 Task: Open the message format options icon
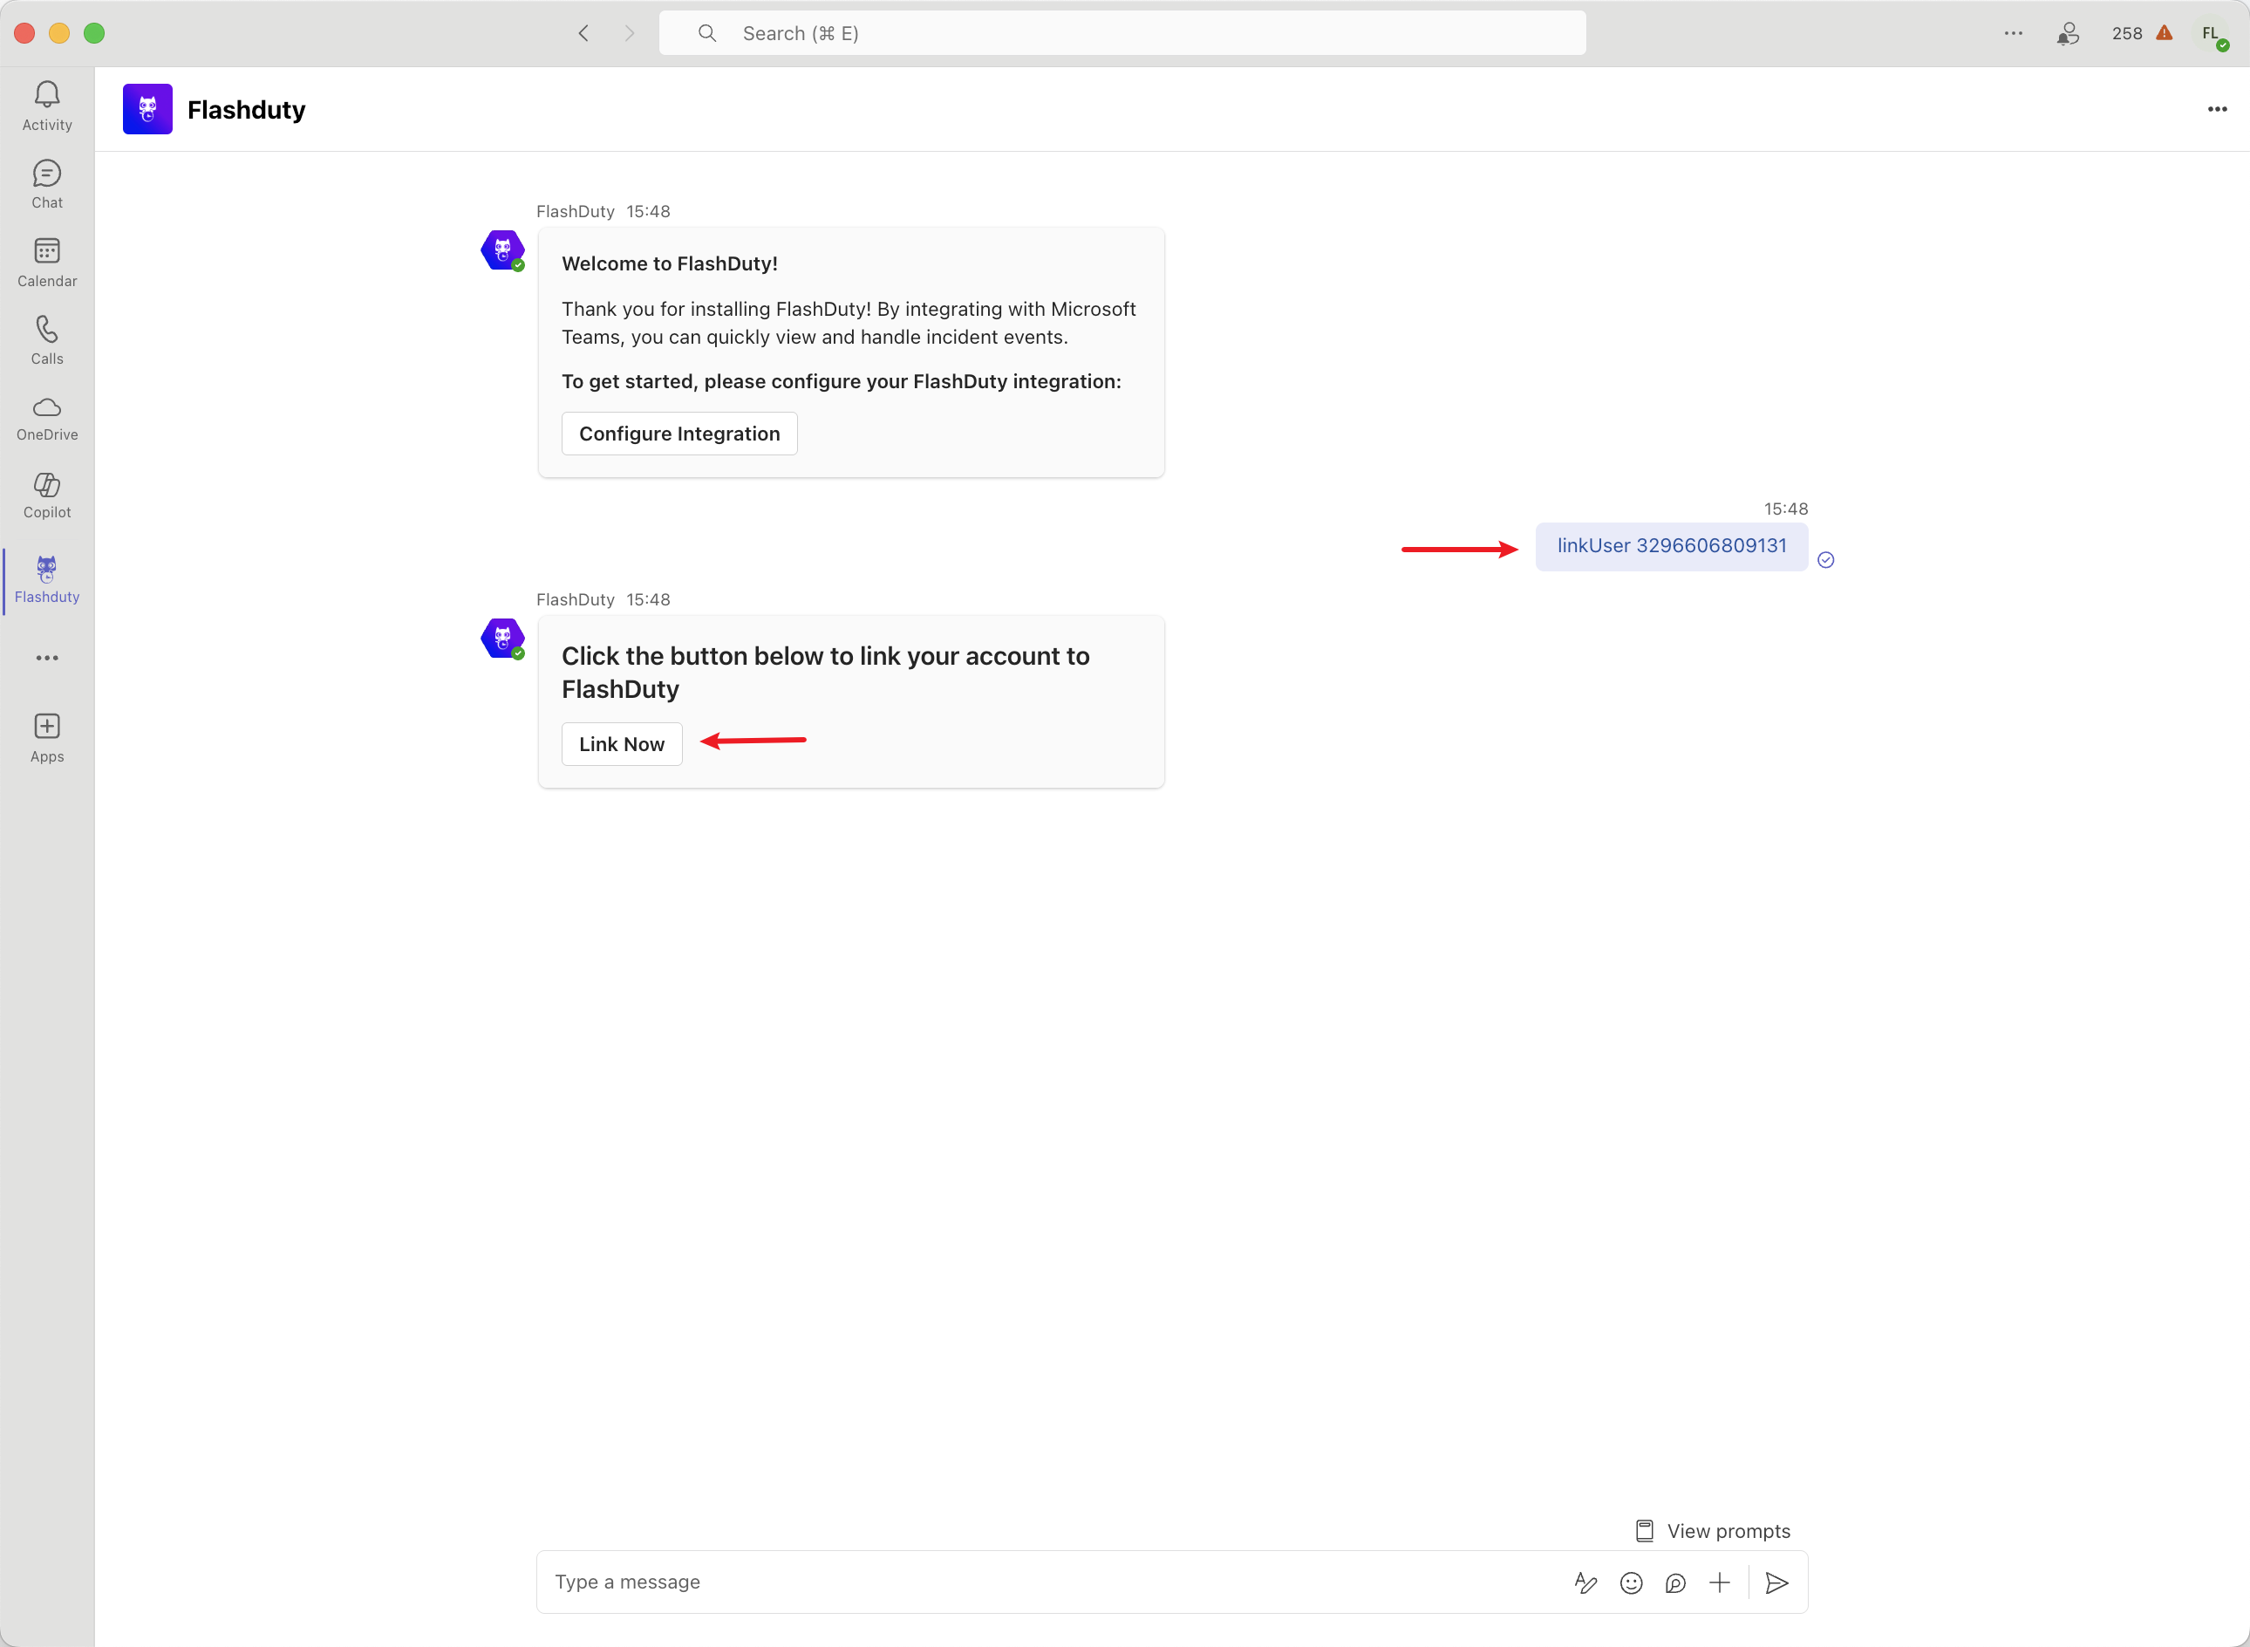[x=1585, y=1582]
